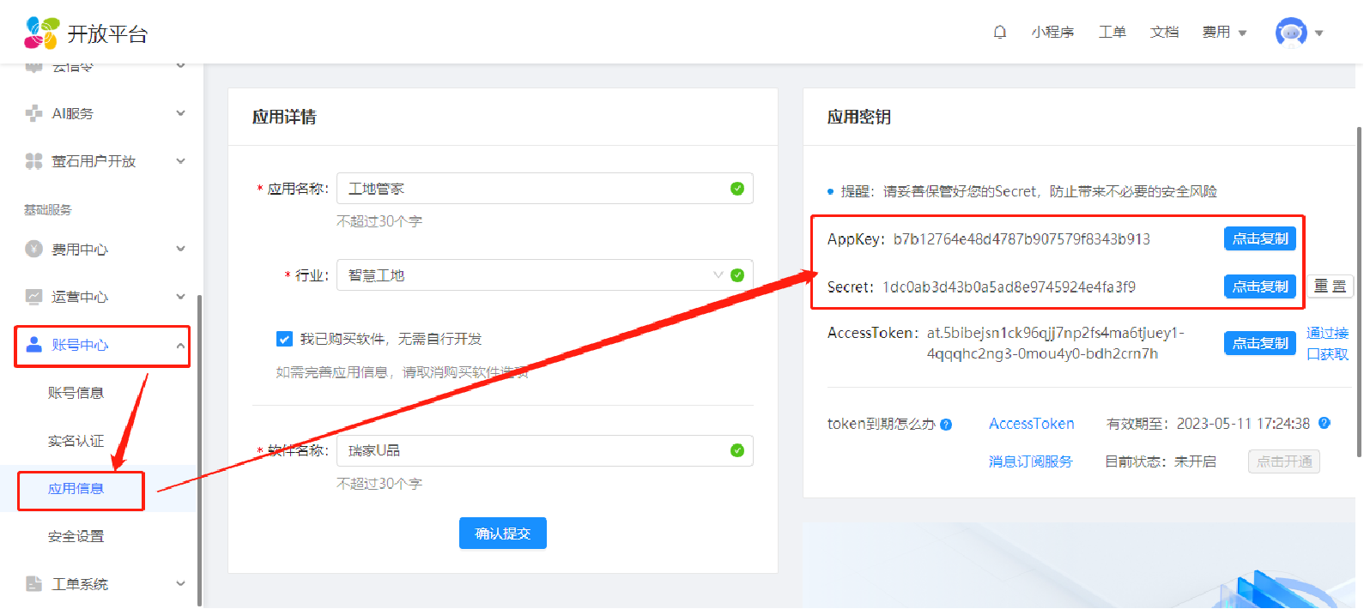The height and width of the screenshot is (609, 1364).
Task: Uncheck 我已购买软件，无需自行开发 checkbox
Action: pos(284,339)
